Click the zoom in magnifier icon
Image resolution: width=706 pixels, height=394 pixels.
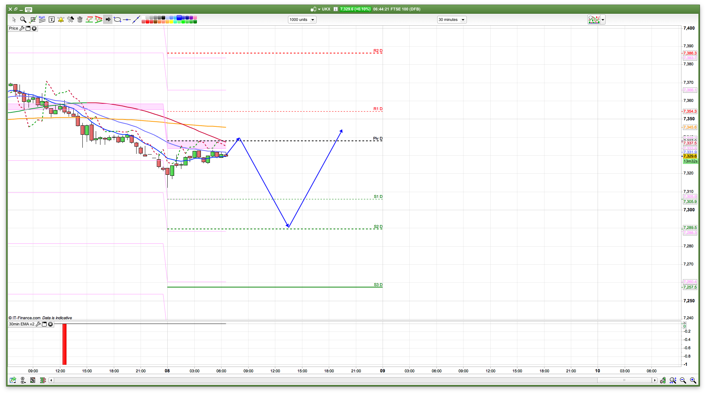[693, 380]
